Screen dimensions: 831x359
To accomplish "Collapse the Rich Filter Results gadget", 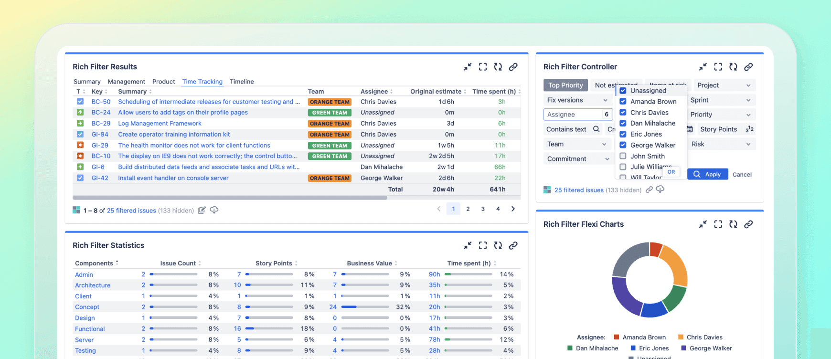I will point(468,67).
